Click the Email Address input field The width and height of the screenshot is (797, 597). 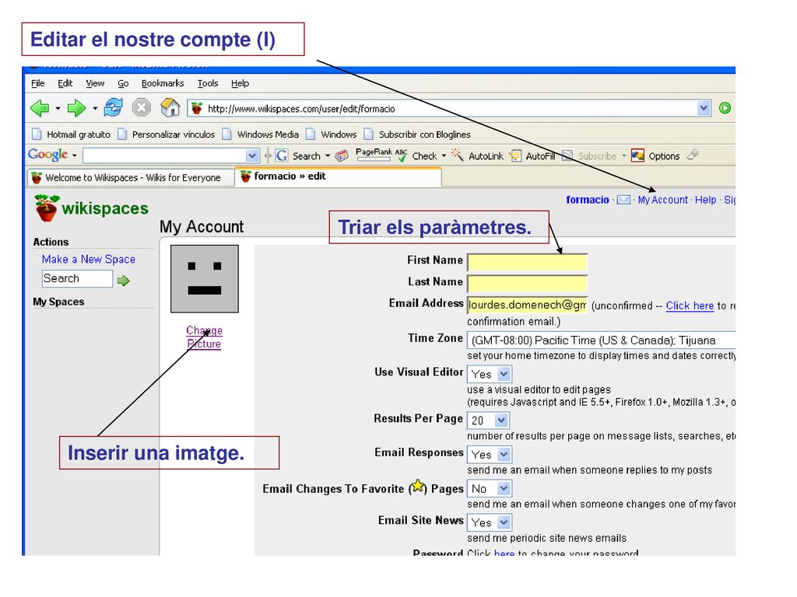[527, 305]
